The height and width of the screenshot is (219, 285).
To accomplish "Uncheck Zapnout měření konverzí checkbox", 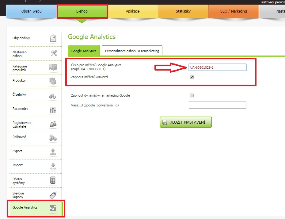I will pyautogui.click(x=192, y=77).
